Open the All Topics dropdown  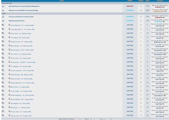point(79,119)
